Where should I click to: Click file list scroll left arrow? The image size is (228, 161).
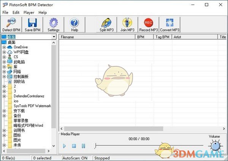click(x=62, y=129)
